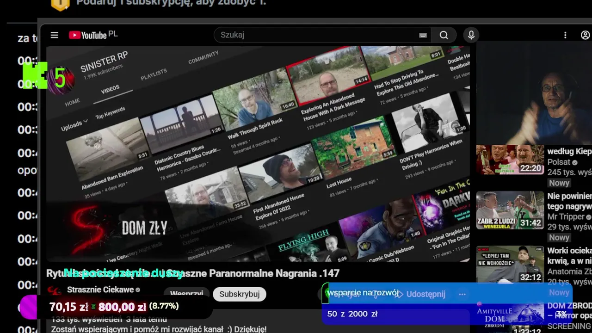Image resolution: width=592 pixels, height=333 pixels.
Task: Click the magnifier search button
Action: [444, 35]
